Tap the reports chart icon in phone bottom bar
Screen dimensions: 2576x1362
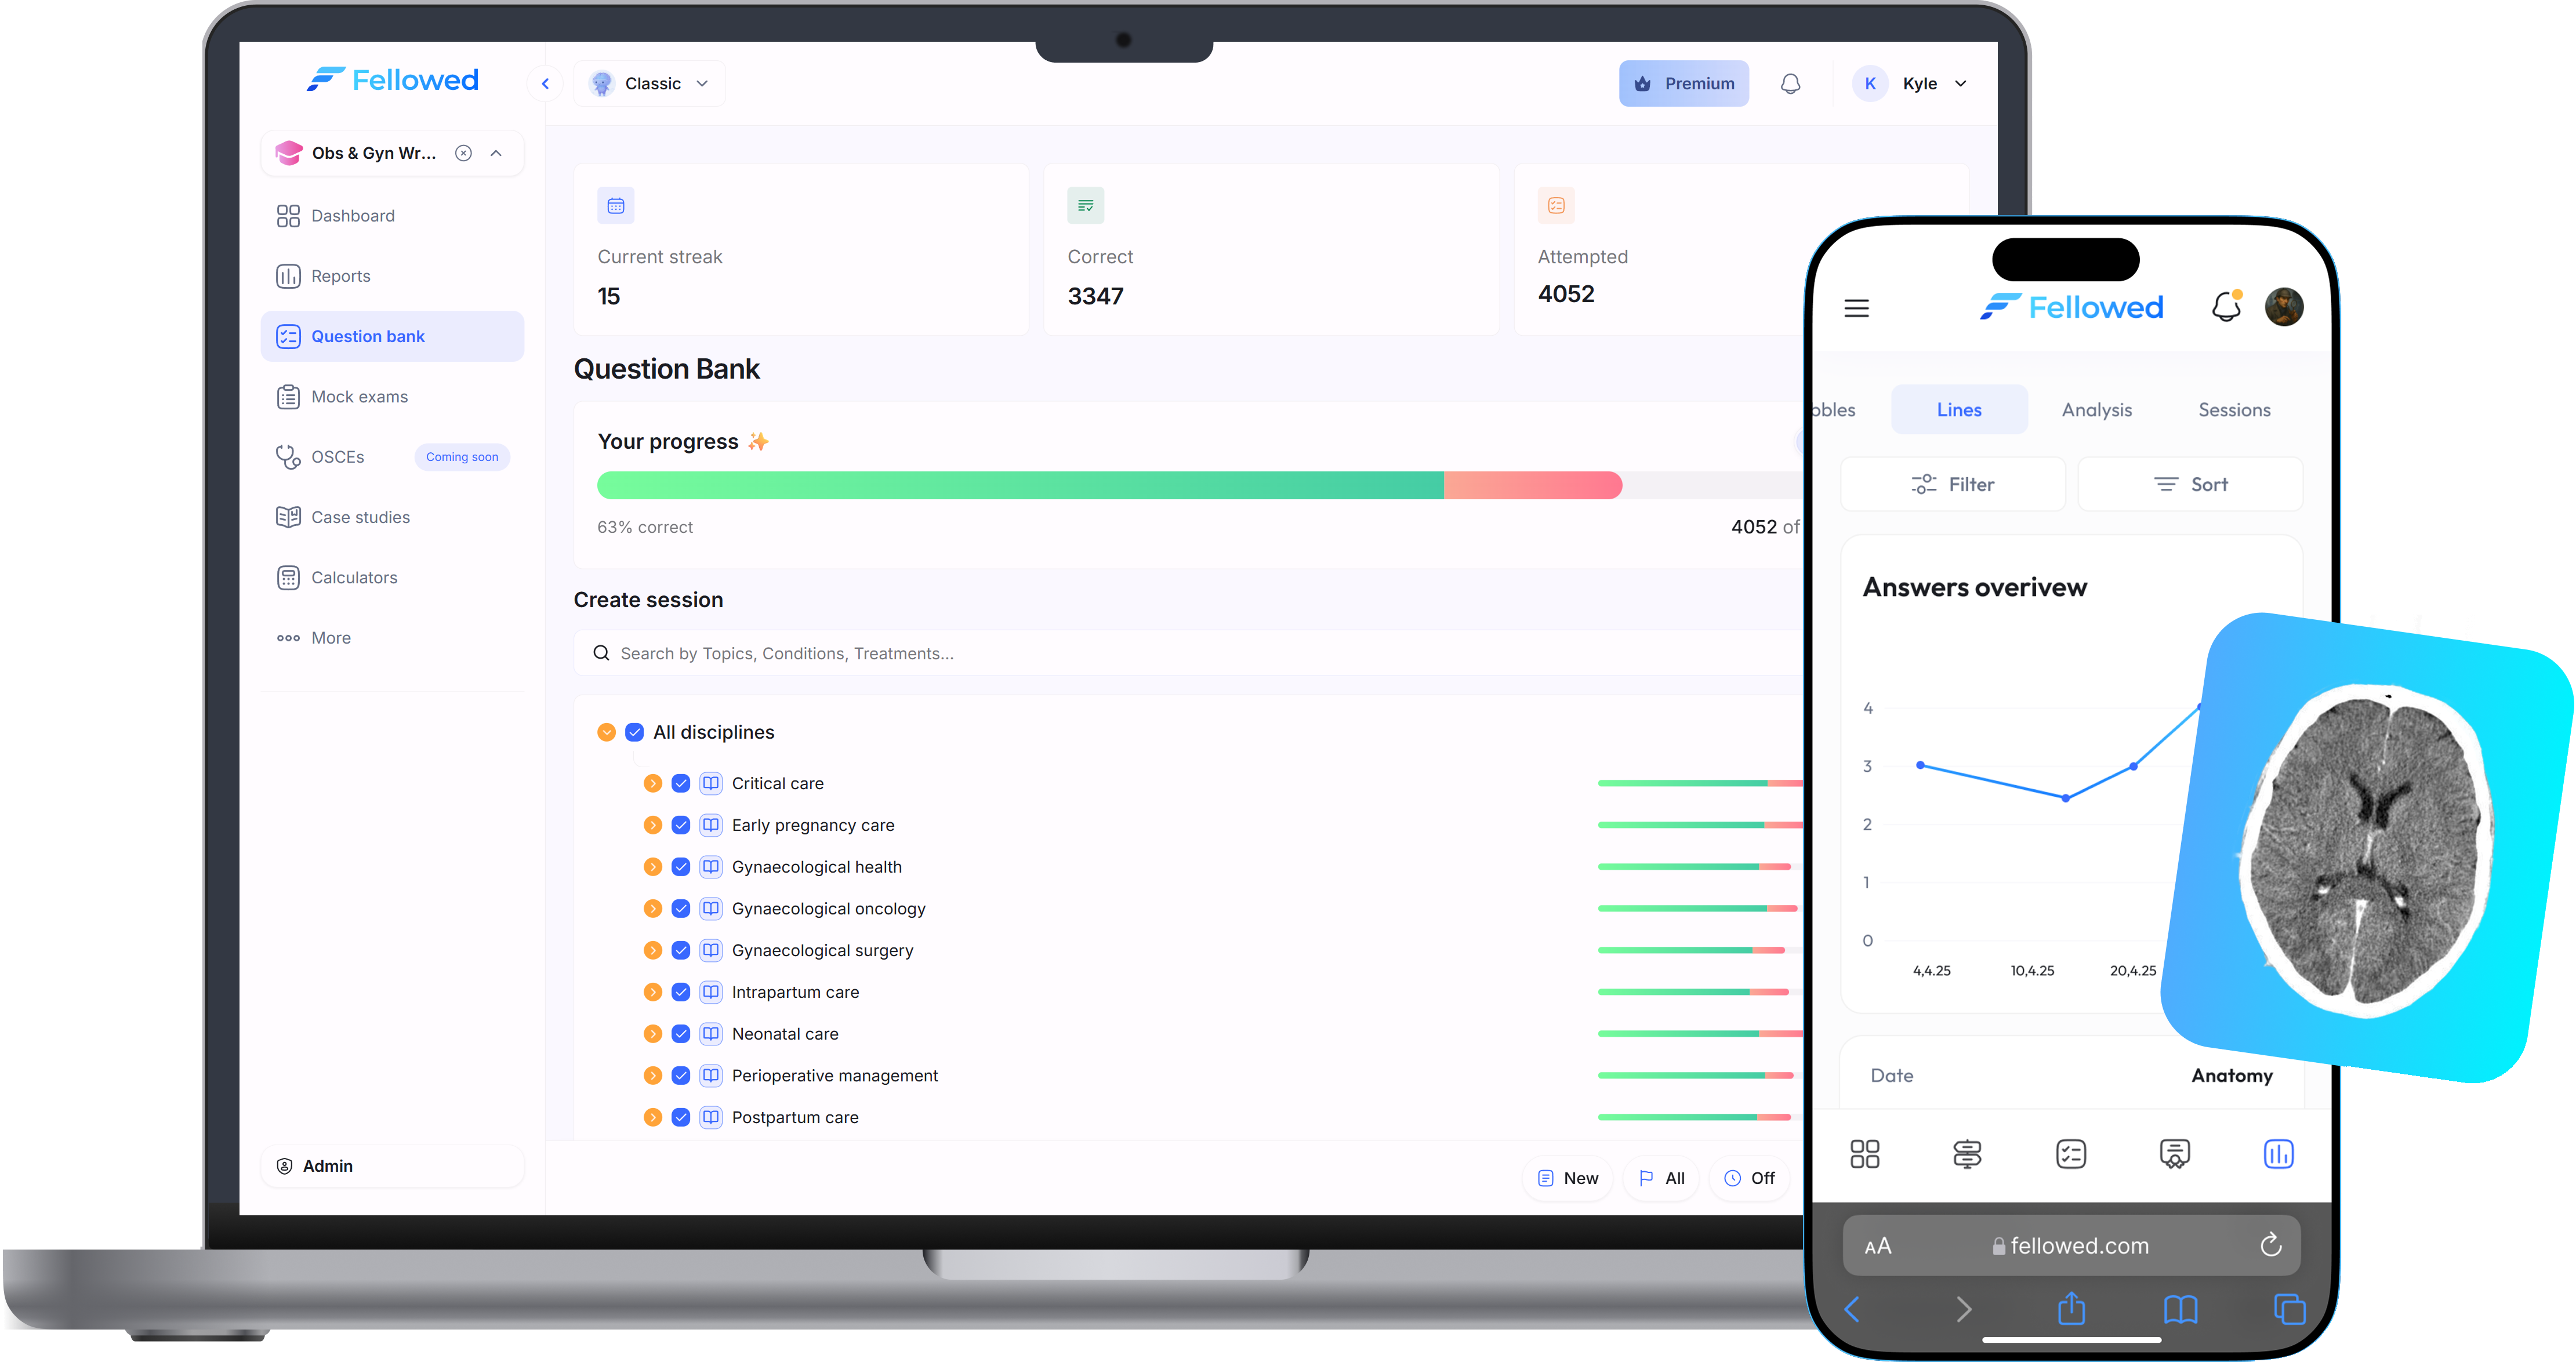[x=2278, y=1154]
